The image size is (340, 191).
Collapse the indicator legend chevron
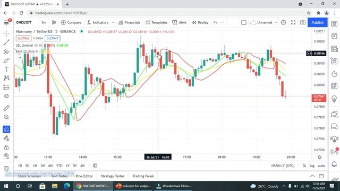tap(20, 57)
